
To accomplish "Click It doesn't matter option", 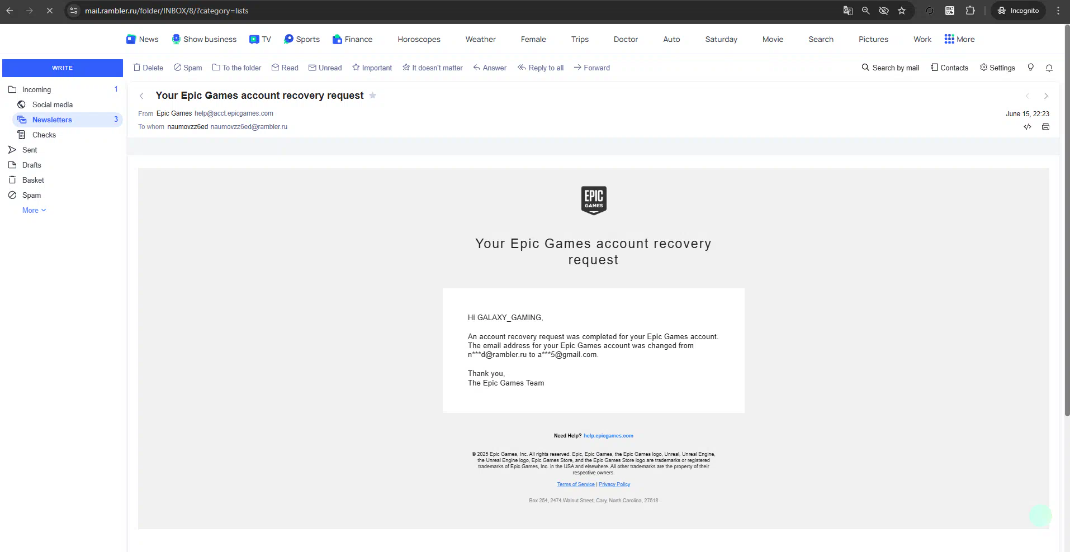I will [x=432, y=68].
